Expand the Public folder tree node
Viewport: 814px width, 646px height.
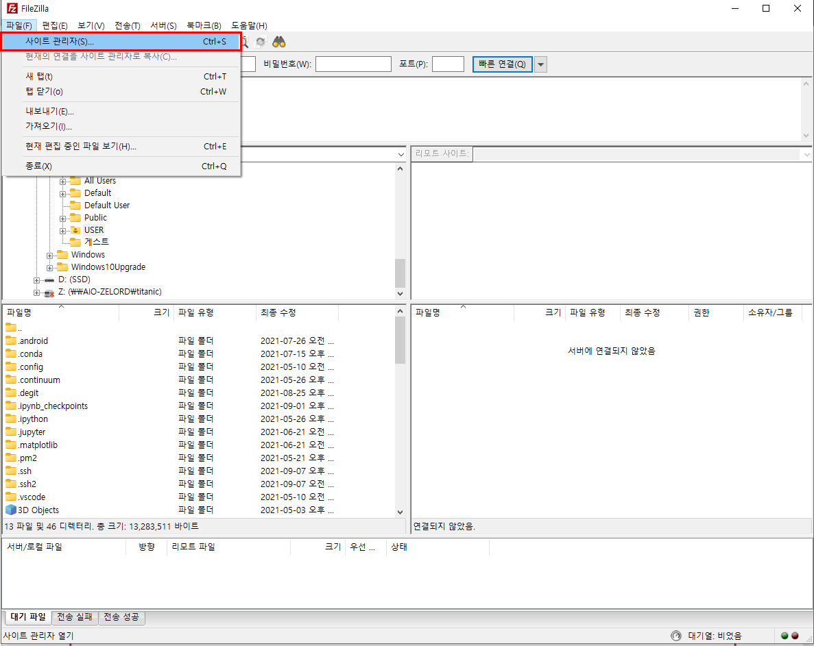tap(63, 219)
